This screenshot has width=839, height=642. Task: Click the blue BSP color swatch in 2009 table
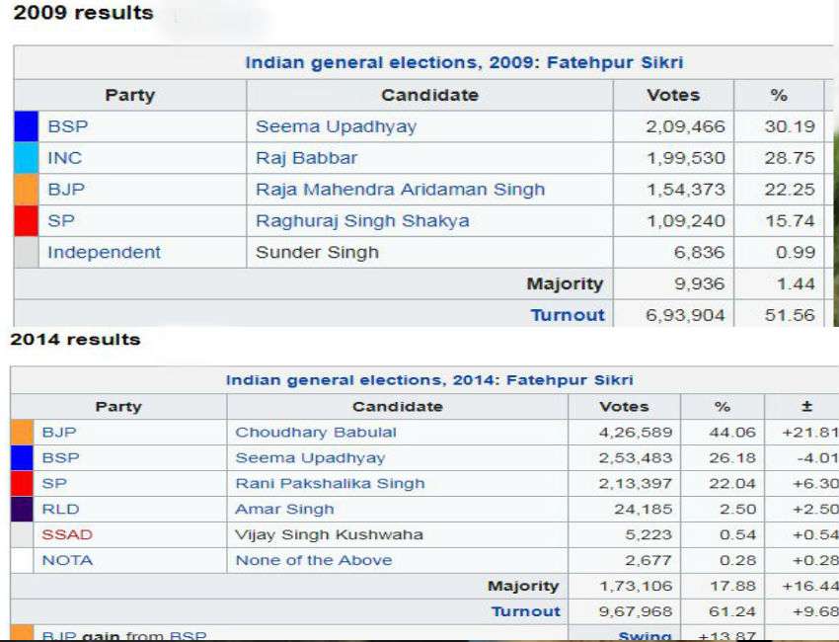(27, 126)
